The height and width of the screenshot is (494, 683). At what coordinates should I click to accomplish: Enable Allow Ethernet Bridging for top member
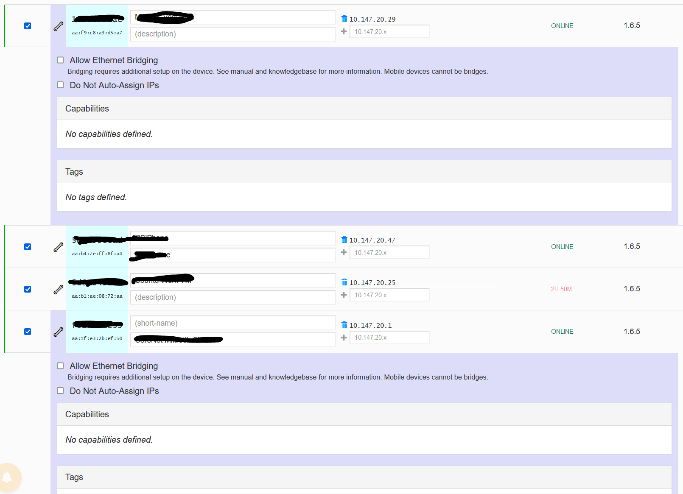pos(60,60)
